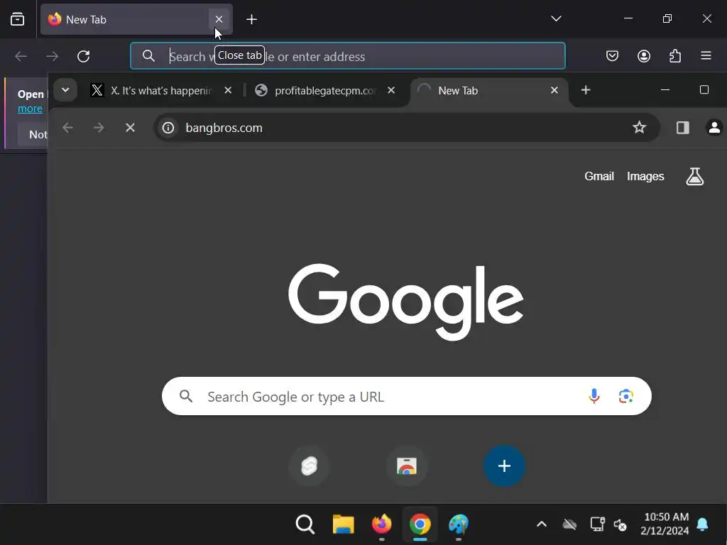Focus the Firefox address search field
Image resolution: width=727 pixels, height=545 pixels.
(x=348, y=56)
